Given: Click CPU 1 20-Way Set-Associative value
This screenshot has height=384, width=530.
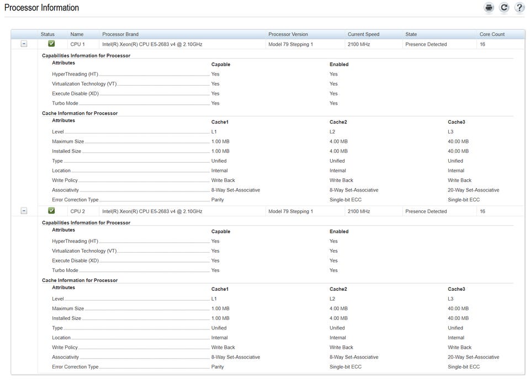Looking at the screenshot, I should point(473,190).
